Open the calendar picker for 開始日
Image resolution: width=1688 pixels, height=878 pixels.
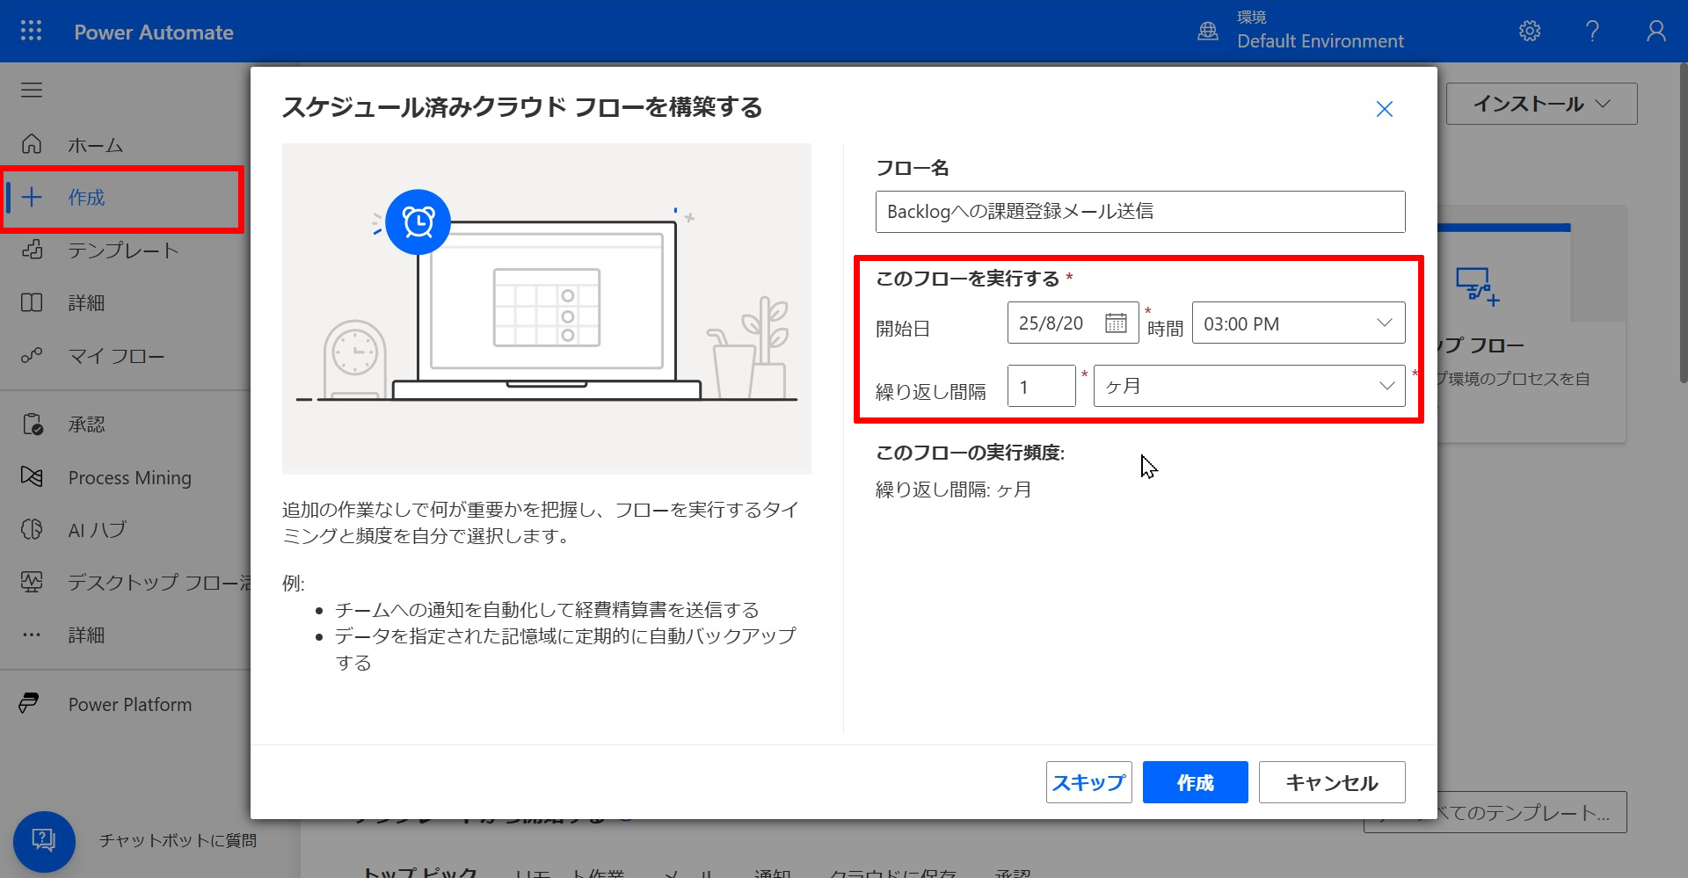coord(1116,323)
